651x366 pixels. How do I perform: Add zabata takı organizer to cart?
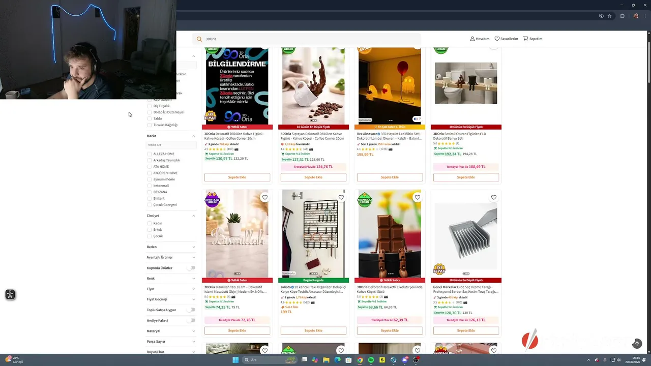tap(313, 330)
